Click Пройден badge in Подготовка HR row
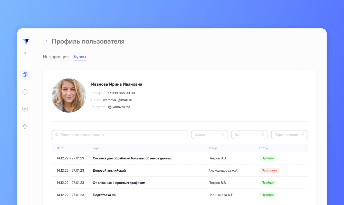 [268, 195]
